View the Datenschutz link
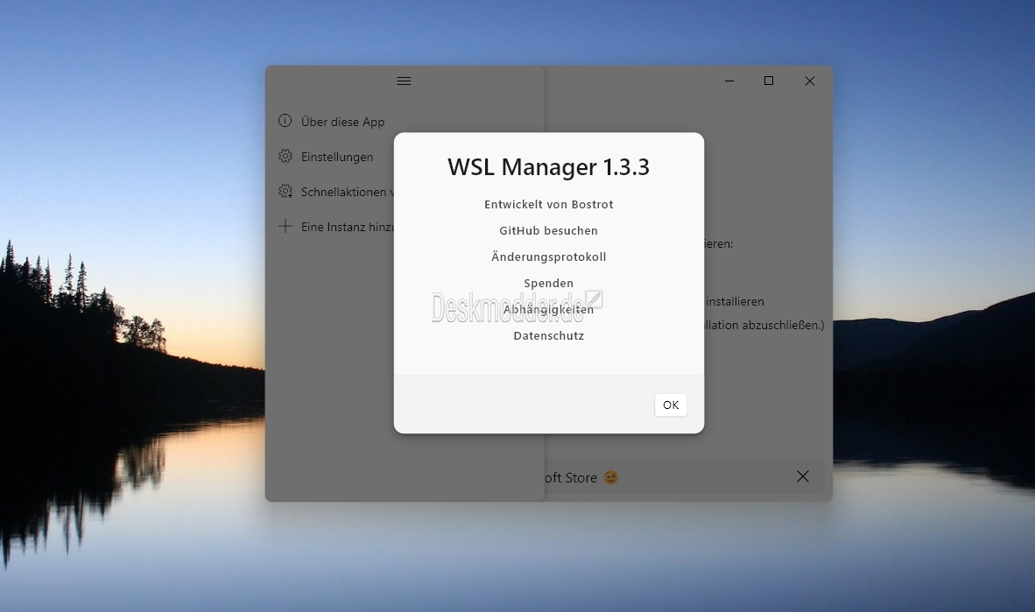 [548, 336]
